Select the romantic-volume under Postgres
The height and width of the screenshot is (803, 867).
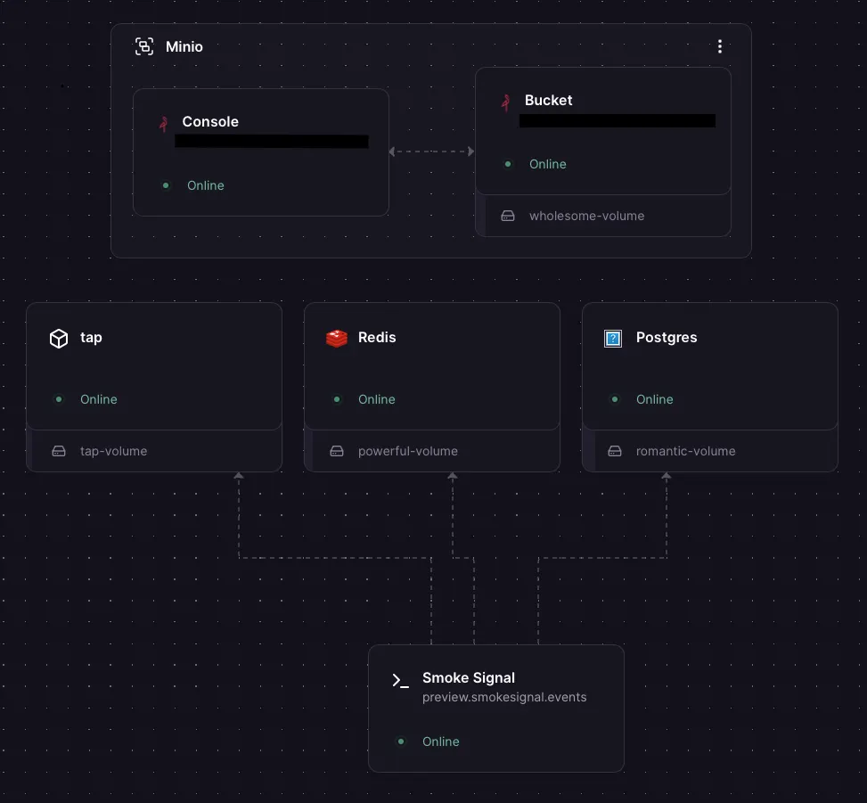coord(685,451)
